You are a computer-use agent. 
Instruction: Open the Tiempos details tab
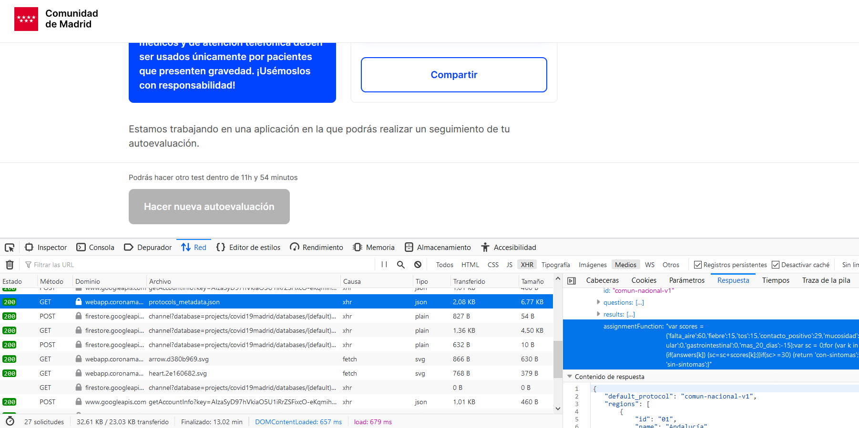[776, 280]
